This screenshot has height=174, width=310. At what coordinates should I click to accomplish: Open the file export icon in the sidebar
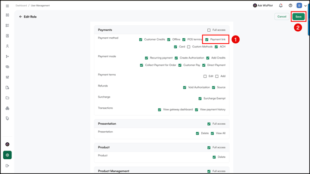[x=7, y=87]
